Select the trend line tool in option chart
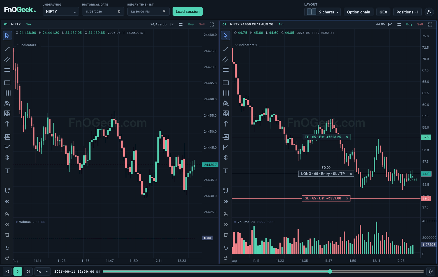The height and width of the screenshot is (277, 438). pos(226,49)
